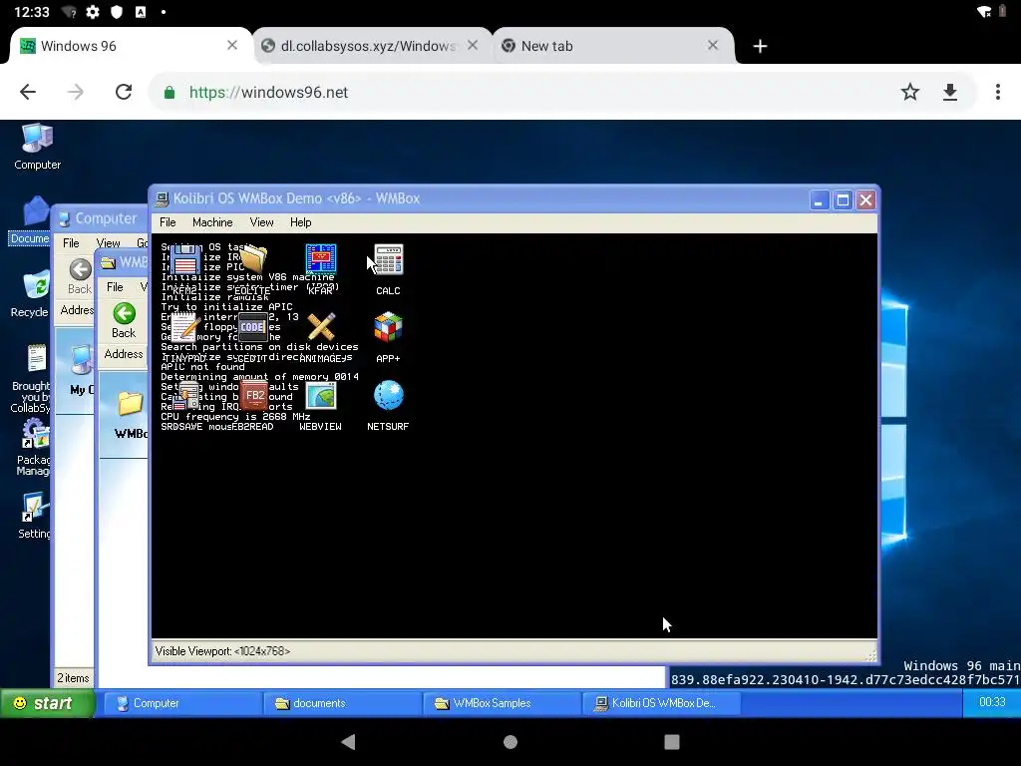
Task: Open the Computer desktop icon
Action: click(37, 147)
